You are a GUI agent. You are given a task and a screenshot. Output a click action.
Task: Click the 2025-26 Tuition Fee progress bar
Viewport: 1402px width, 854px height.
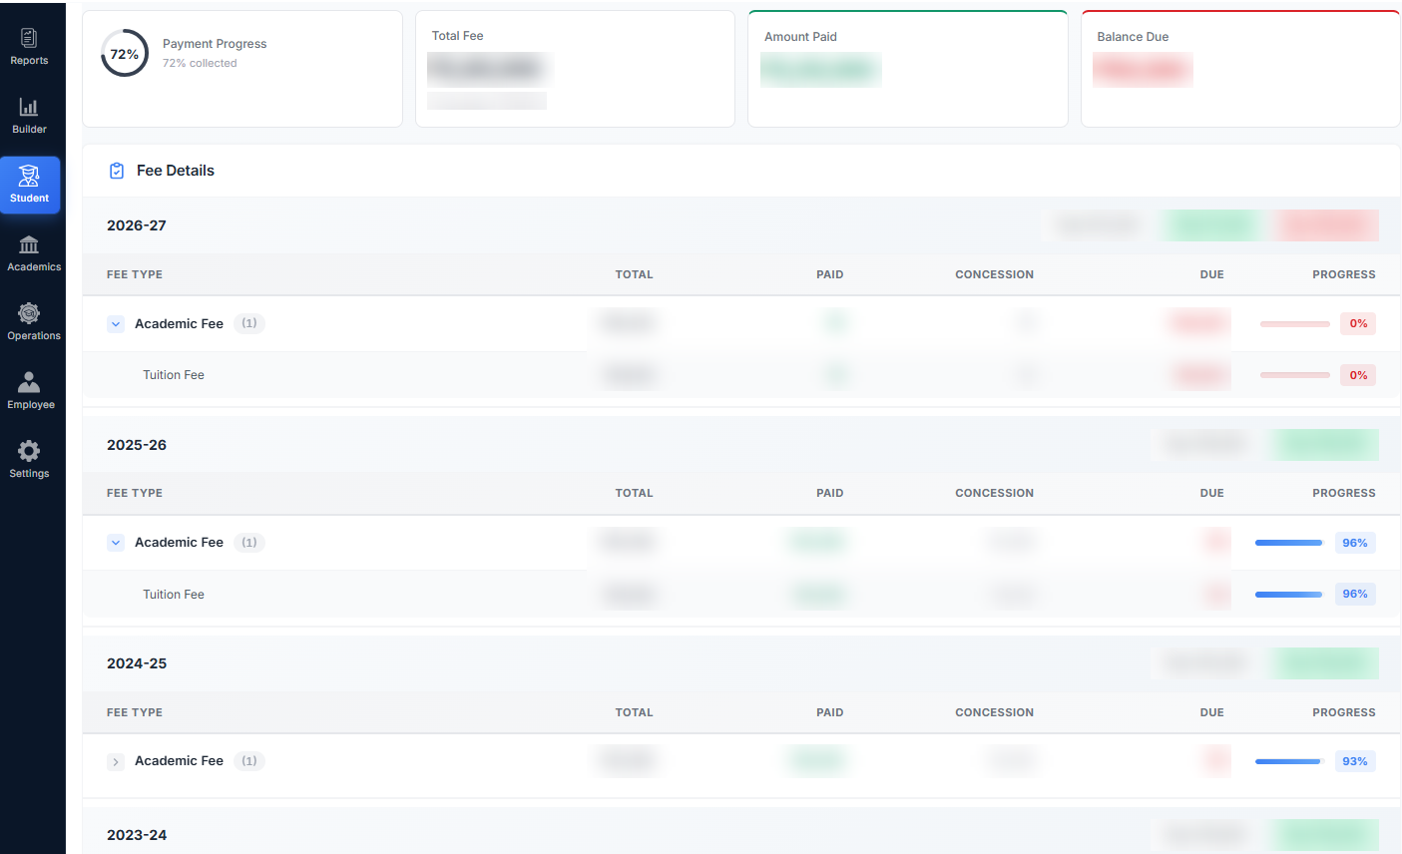(x=1289, y=595)
